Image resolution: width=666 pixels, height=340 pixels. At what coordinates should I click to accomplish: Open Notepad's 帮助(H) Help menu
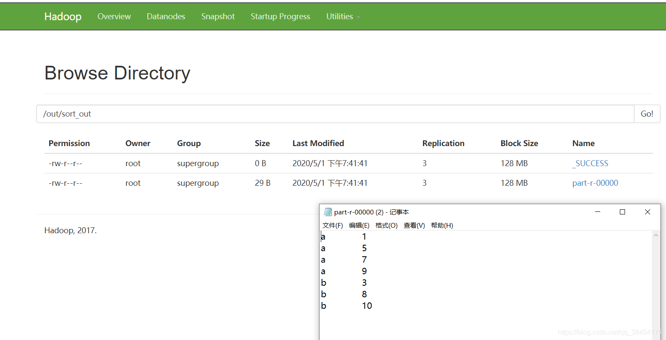(x=442, y=226)
